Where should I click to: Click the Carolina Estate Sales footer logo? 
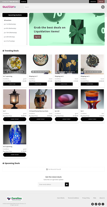[15, 198]
